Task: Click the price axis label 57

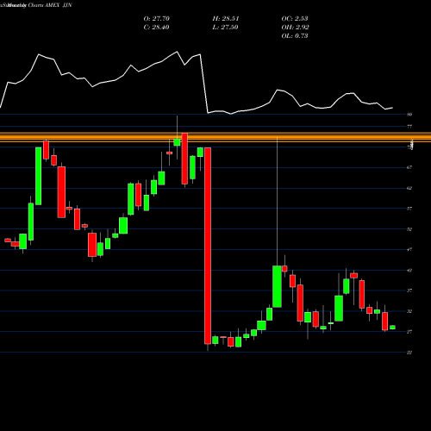Action: point(409,209)
